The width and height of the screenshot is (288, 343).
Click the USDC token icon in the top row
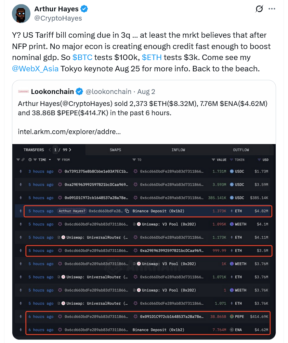(232, 171)
